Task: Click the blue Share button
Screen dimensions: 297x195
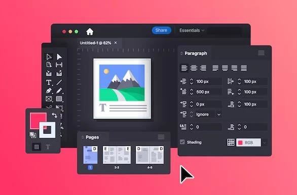Action: pos(161,30)
